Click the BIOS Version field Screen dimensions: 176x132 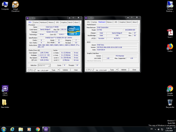[117, 47]
